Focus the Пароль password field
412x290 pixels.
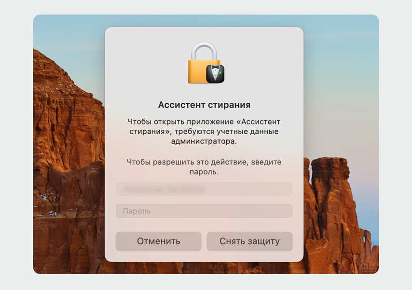204,211
